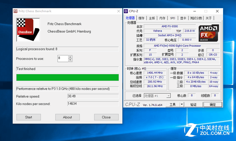Switch to the 内存 tab in CPU-Z

click(162, 18)
